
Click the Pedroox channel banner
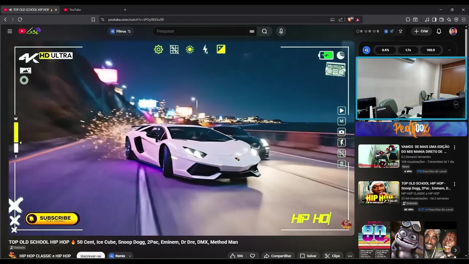[x=411, y=129]
